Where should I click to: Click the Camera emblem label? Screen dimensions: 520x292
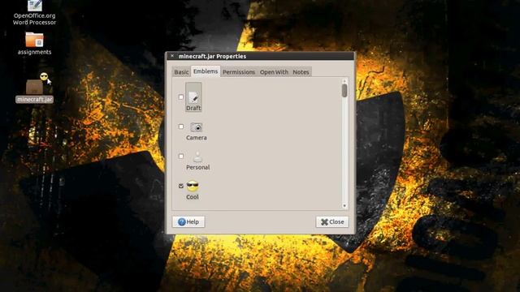(x=197, y=138)
